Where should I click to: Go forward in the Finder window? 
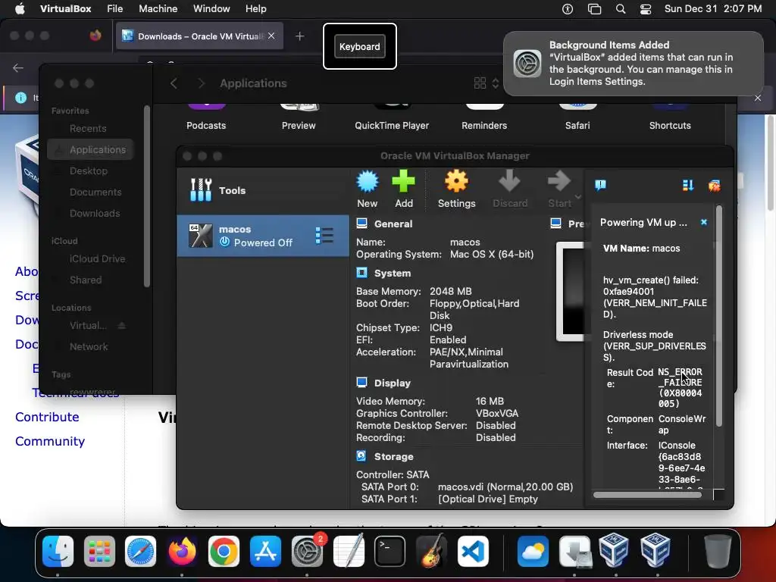(x=201, y=83)
